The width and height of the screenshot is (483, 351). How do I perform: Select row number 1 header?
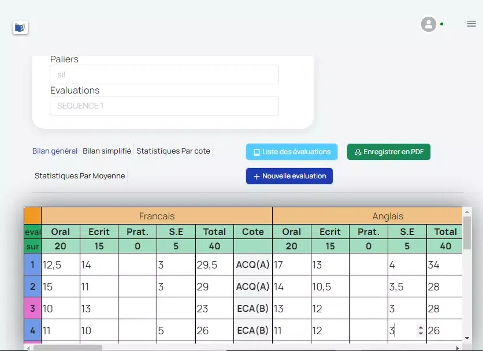[33, 264]
